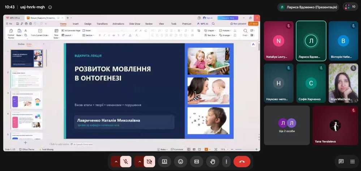Switch to the Transitions tab
Image resolution: width=361 pixels, height=171 pixels.
coord(102,24)
